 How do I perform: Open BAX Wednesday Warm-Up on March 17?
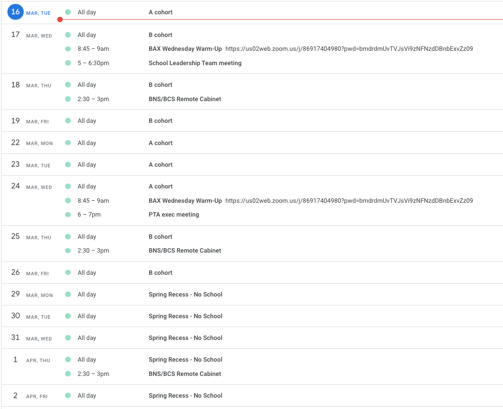point(185,49)
